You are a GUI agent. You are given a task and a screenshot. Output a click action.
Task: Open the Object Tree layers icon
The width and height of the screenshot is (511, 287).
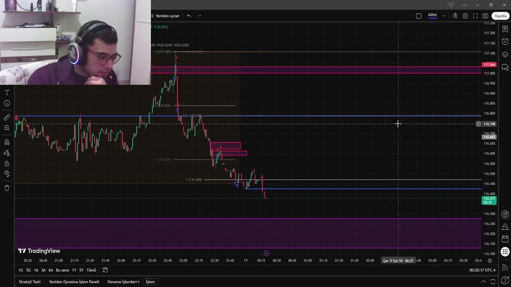click(x=505, y=55)
